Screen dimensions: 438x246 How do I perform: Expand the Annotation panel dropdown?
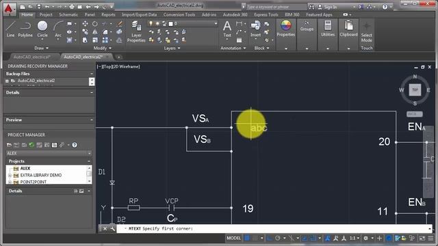tap(233, 49)
